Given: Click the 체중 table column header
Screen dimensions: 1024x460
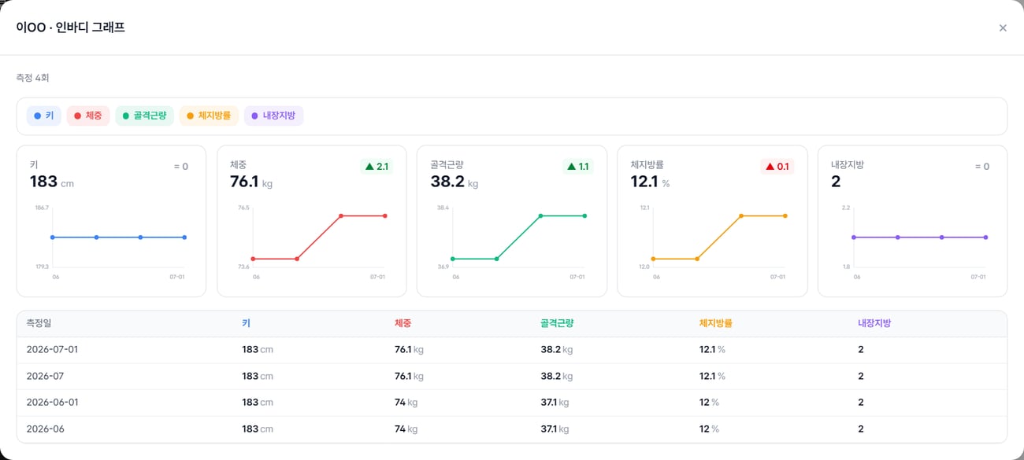Looking at the screenshot, I should pyautogui.click(x=403, y=323).
